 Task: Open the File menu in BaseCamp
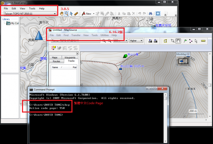6,9
